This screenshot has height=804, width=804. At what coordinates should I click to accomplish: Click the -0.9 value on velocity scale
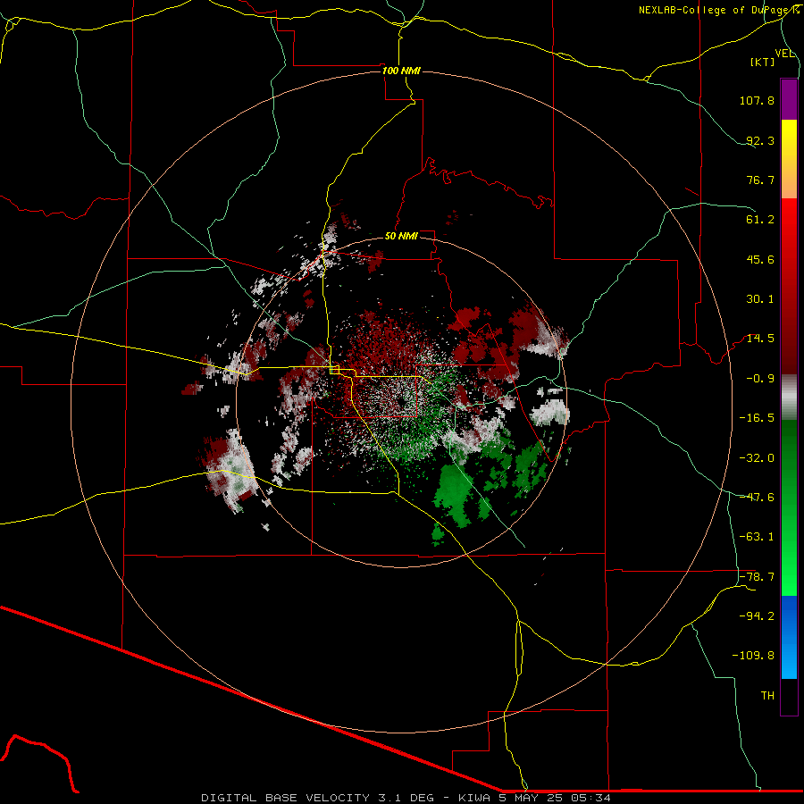coord(760,379)
